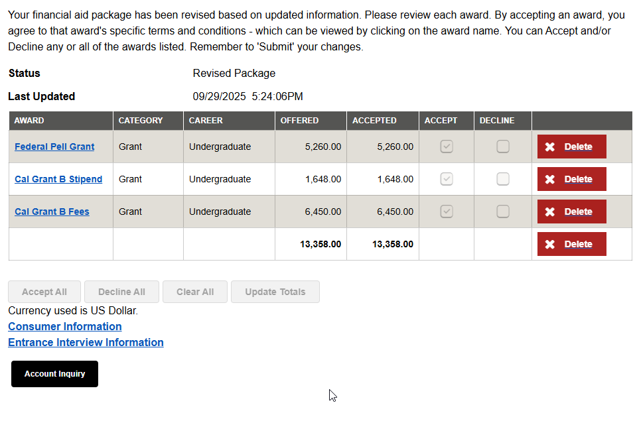The image size is (637, 425).
Task: Open the Entrance Interview Information link
Action: pos(86,342)
